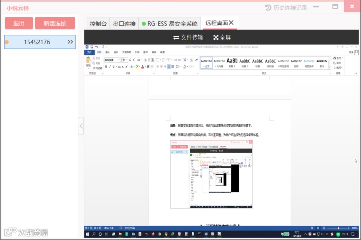This screenshot has height=240, width=361.
Task: Click the remote taskbar search icon
Action: tap(94, 234)
